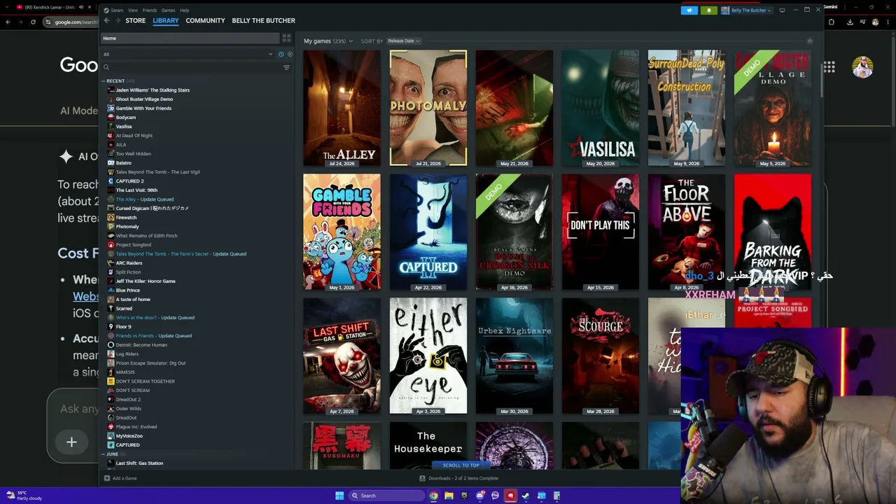Open library advanced filter options icon
The height and width of the screenshot is (504, 896).
286,67
